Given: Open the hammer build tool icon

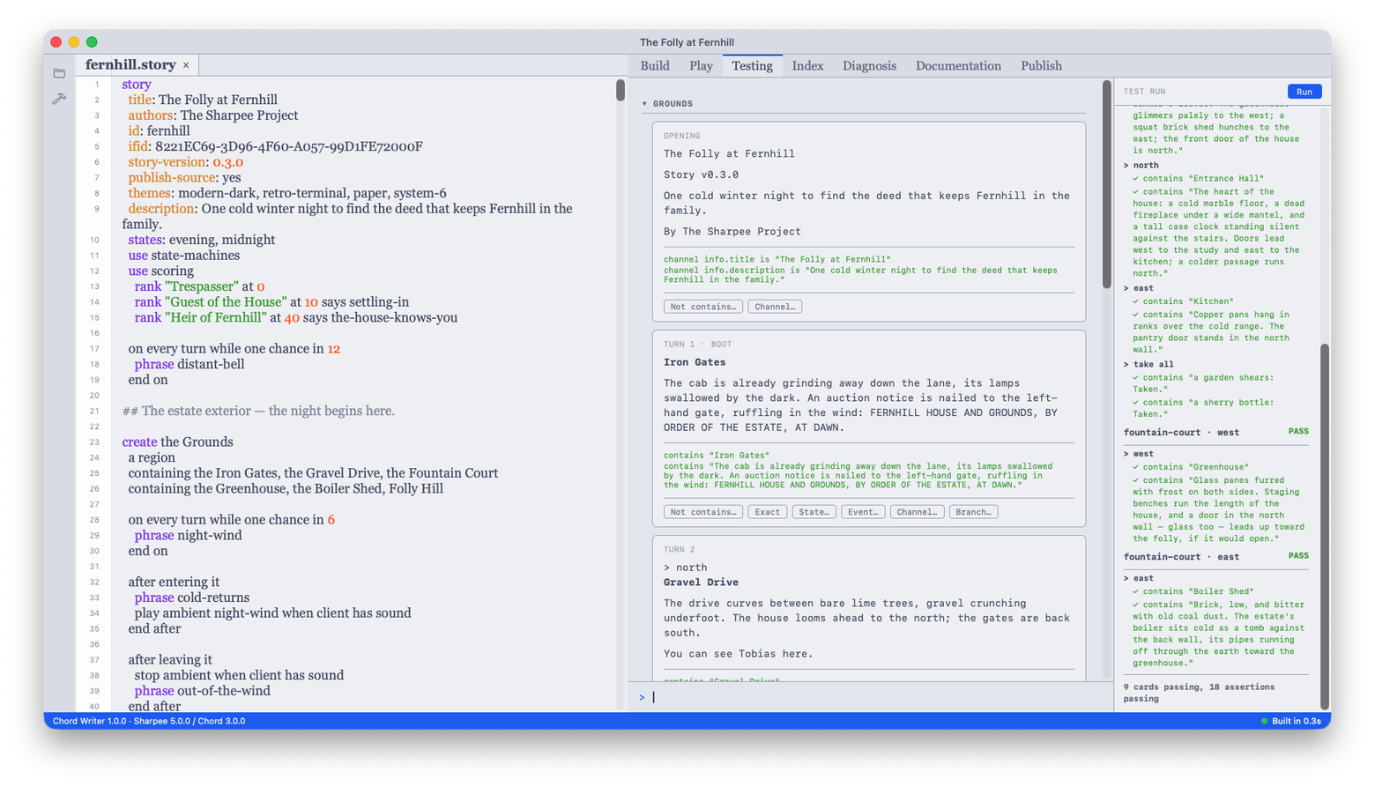Looking at the screenshot, I should (x=59, y=99).
